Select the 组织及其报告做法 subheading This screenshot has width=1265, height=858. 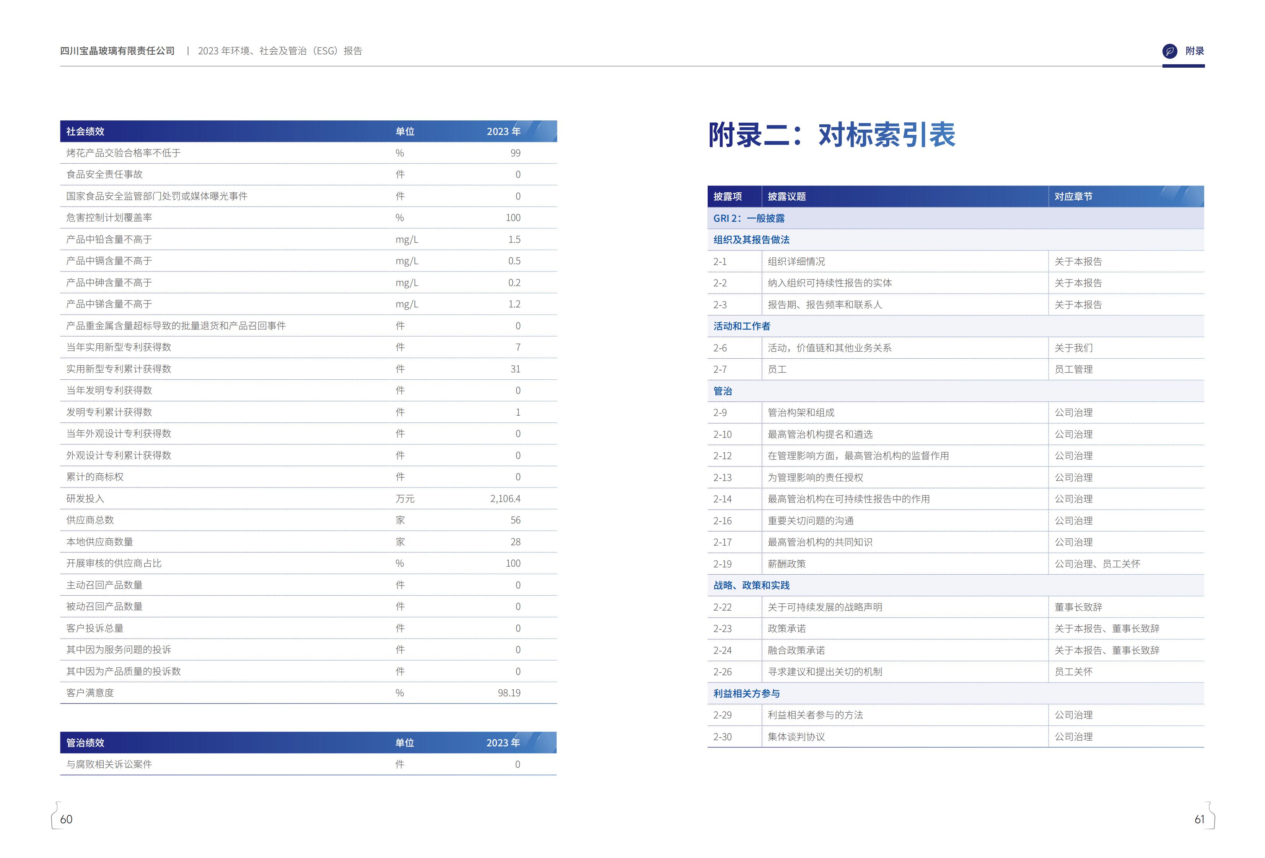(x=751, y=240)
